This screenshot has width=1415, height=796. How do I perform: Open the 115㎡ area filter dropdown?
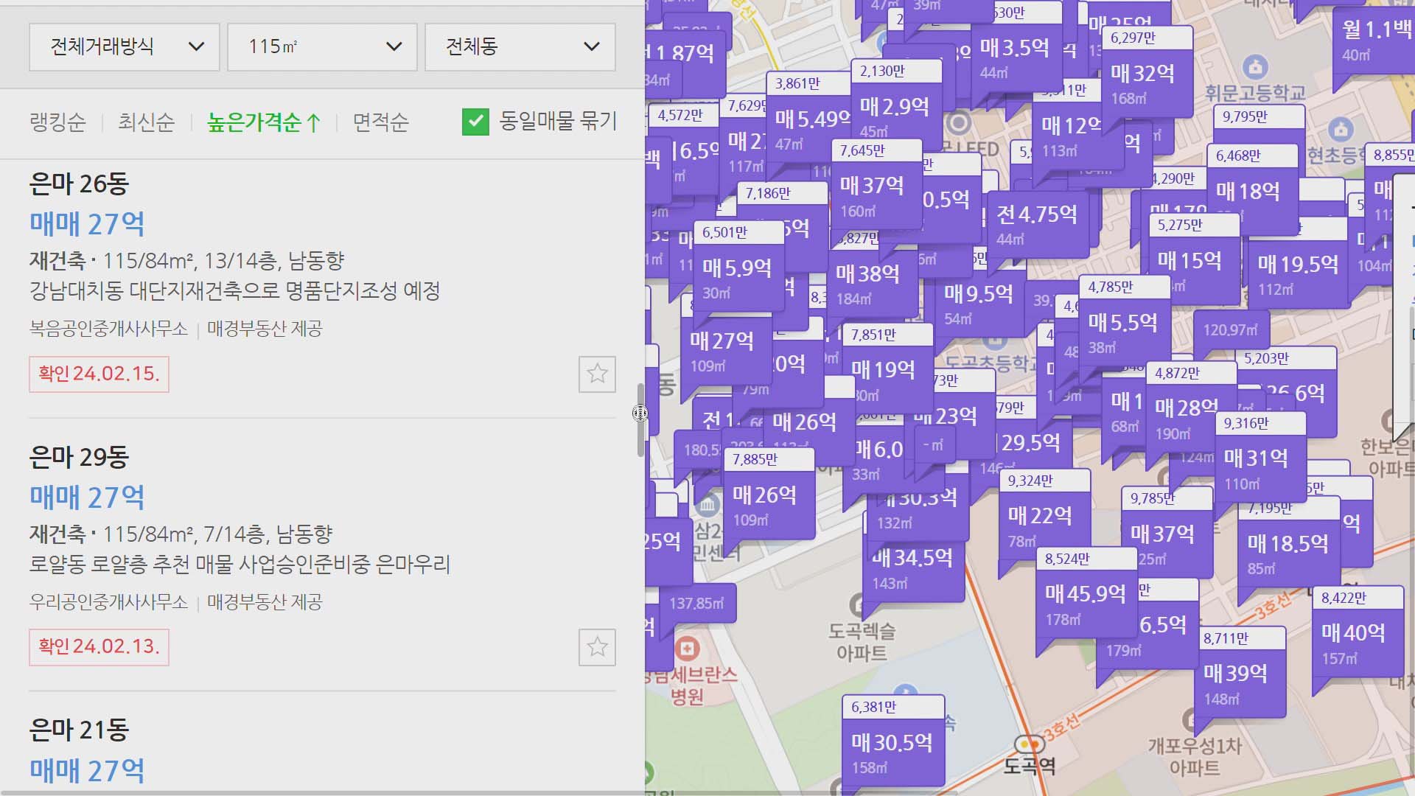click(x=321, y=46)
